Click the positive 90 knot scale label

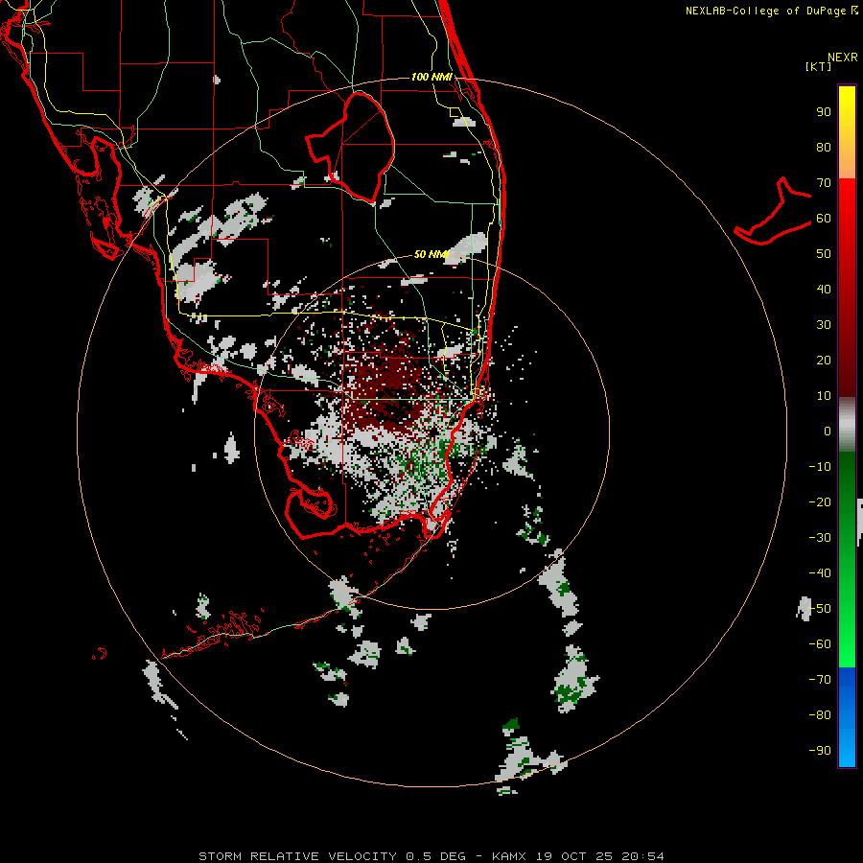pyautogui.click(x=824, y=112)
